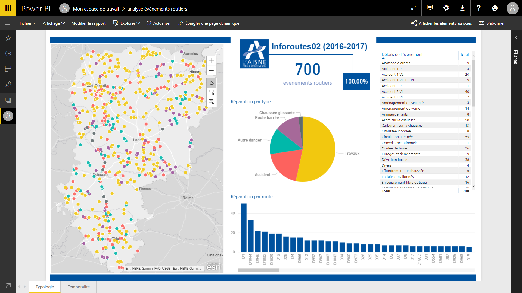Click the bar chart horizontal scrollbar thumb
Screen dimensions: 522x293
(x=259, y=270)
